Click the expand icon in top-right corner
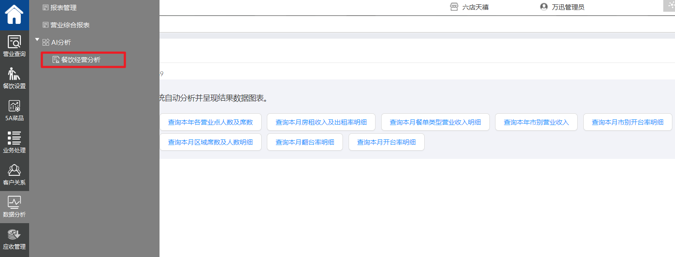 coord(669,5)
